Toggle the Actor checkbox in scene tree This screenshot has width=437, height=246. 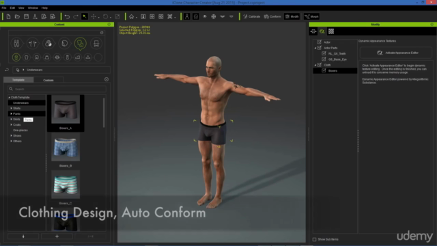[320, 42]
